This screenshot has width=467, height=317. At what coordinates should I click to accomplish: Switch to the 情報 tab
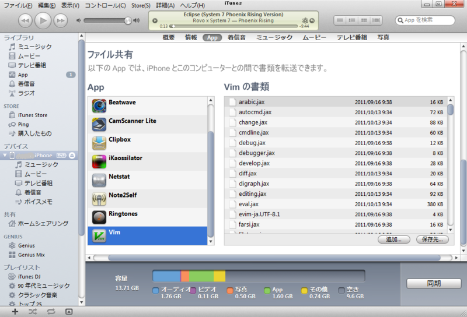click(191, 37)
